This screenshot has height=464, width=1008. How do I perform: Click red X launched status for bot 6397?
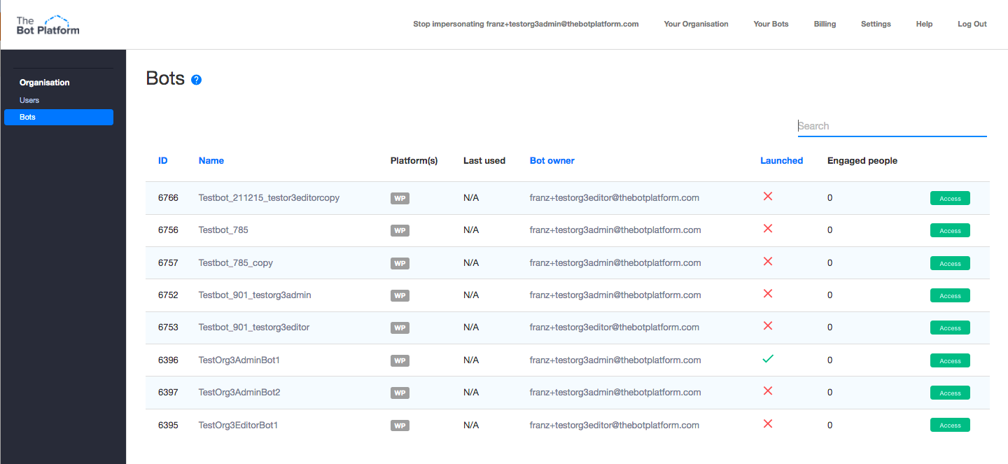768,391
